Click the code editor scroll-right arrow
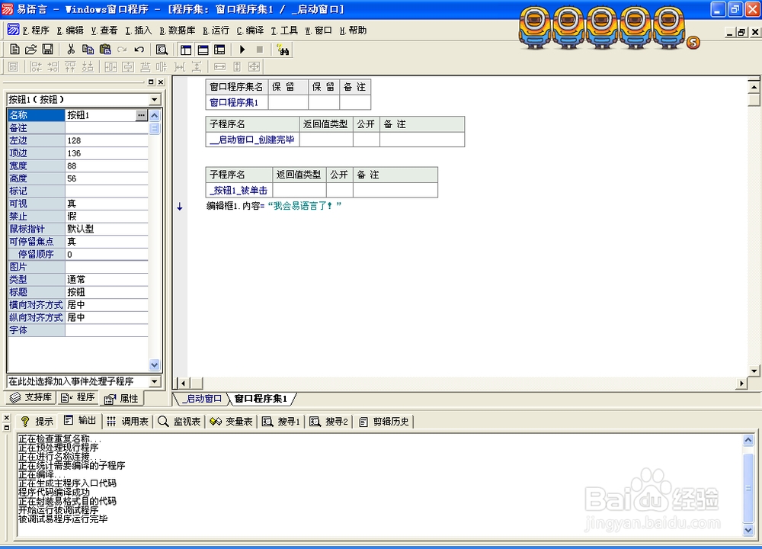This screenshot has width=762, height=549. click(x=741, y=384)
